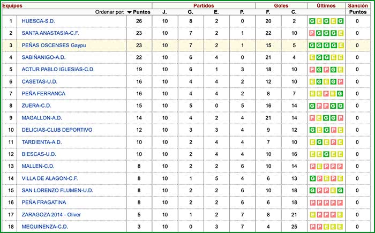Screen dimensions: 375x233
Task: Select leftmost result badge for ZARAGOZA 2014 - Oliver
Action: click(x=312, y=215)
